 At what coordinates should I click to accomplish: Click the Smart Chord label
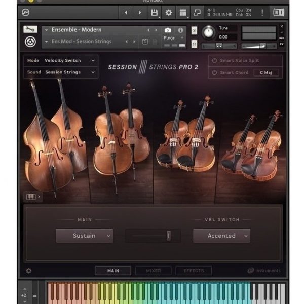(x=234, y=72)
